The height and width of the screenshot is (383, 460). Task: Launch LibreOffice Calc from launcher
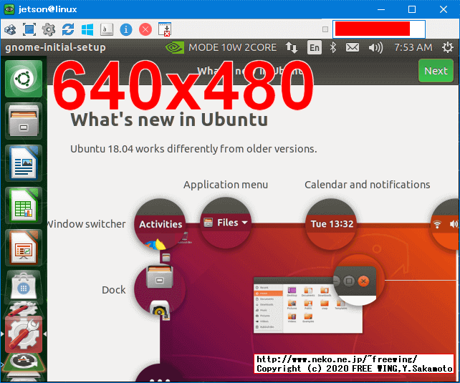coord(24,205)
